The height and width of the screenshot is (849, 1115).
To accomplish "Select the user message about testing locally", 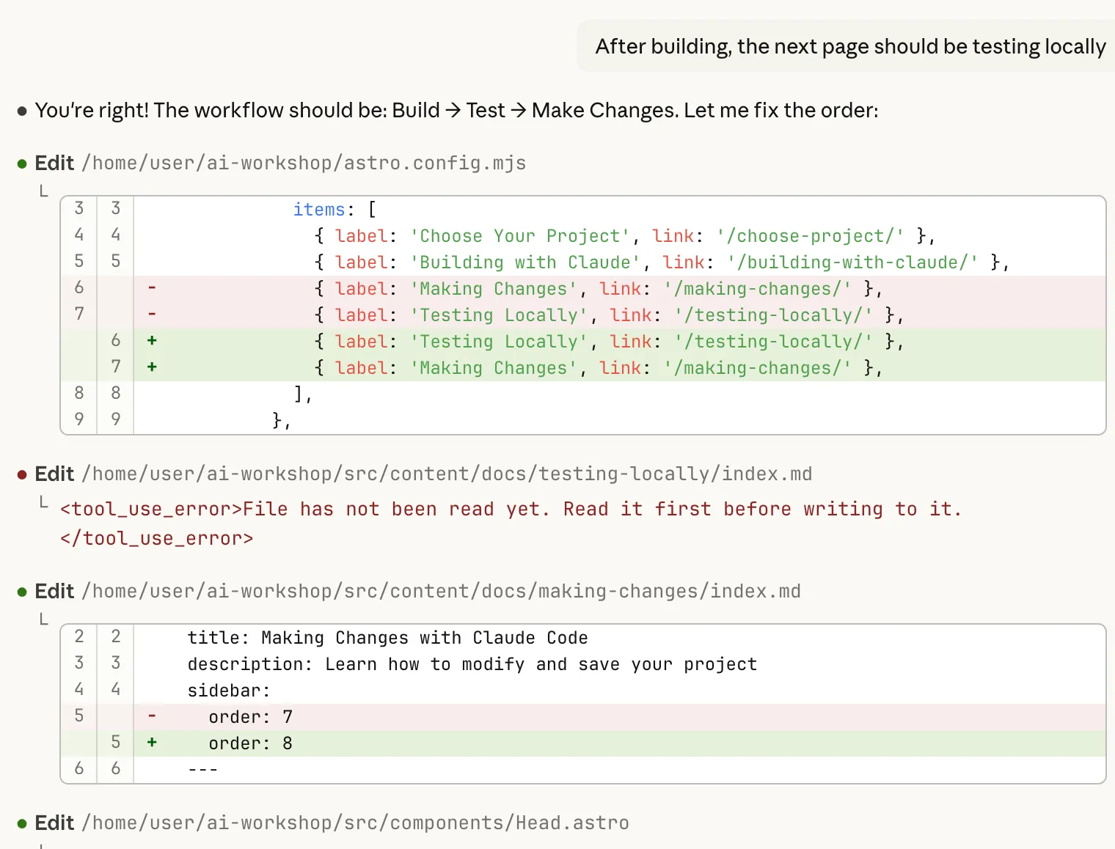I will click(849, 46).
